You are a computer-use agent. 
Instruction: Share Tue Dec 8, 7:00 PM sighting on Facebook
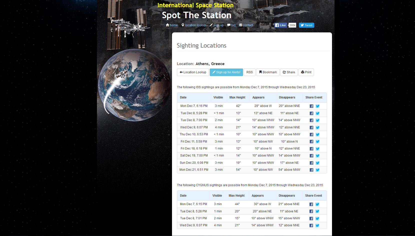[311, 120]
